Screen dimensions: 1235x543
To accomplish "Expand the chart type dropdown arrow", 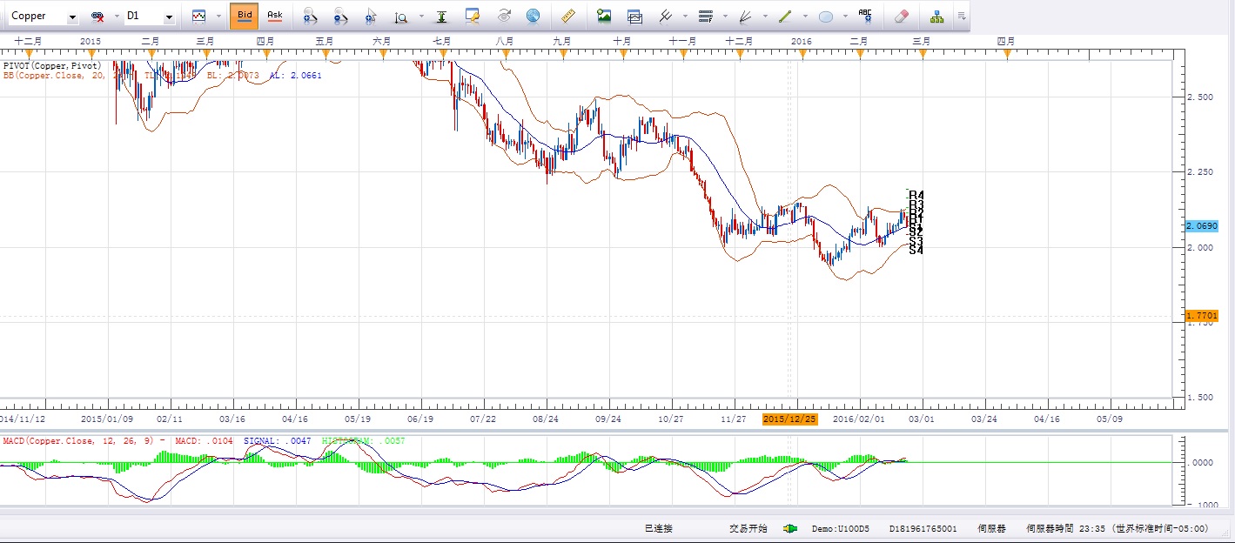I will pos(218,17).
